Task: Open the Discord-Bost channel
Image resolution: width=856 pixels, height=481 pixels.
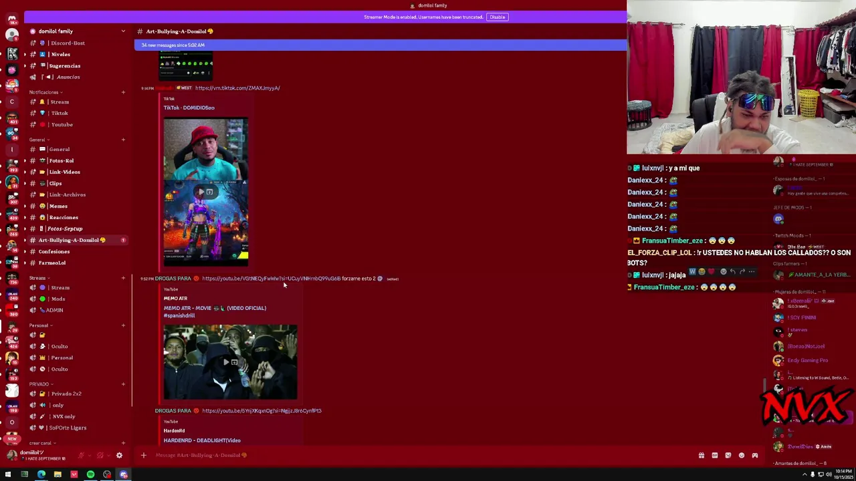Action: pos(77,43)
